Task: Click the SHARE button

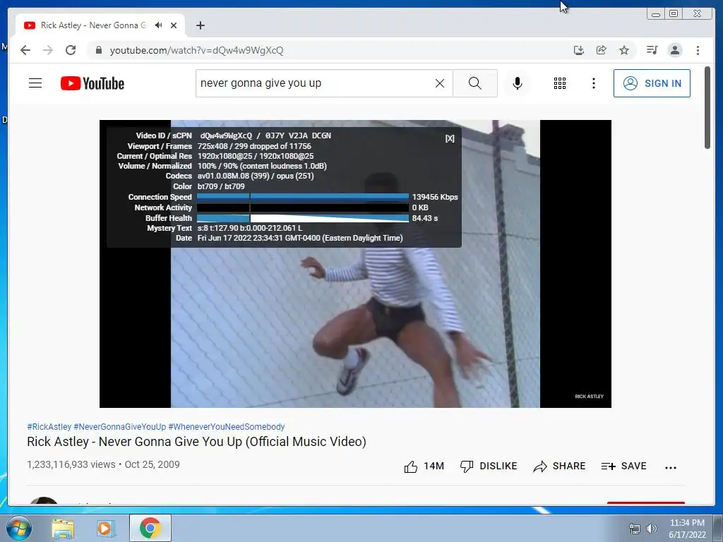Action: [559, 466]
